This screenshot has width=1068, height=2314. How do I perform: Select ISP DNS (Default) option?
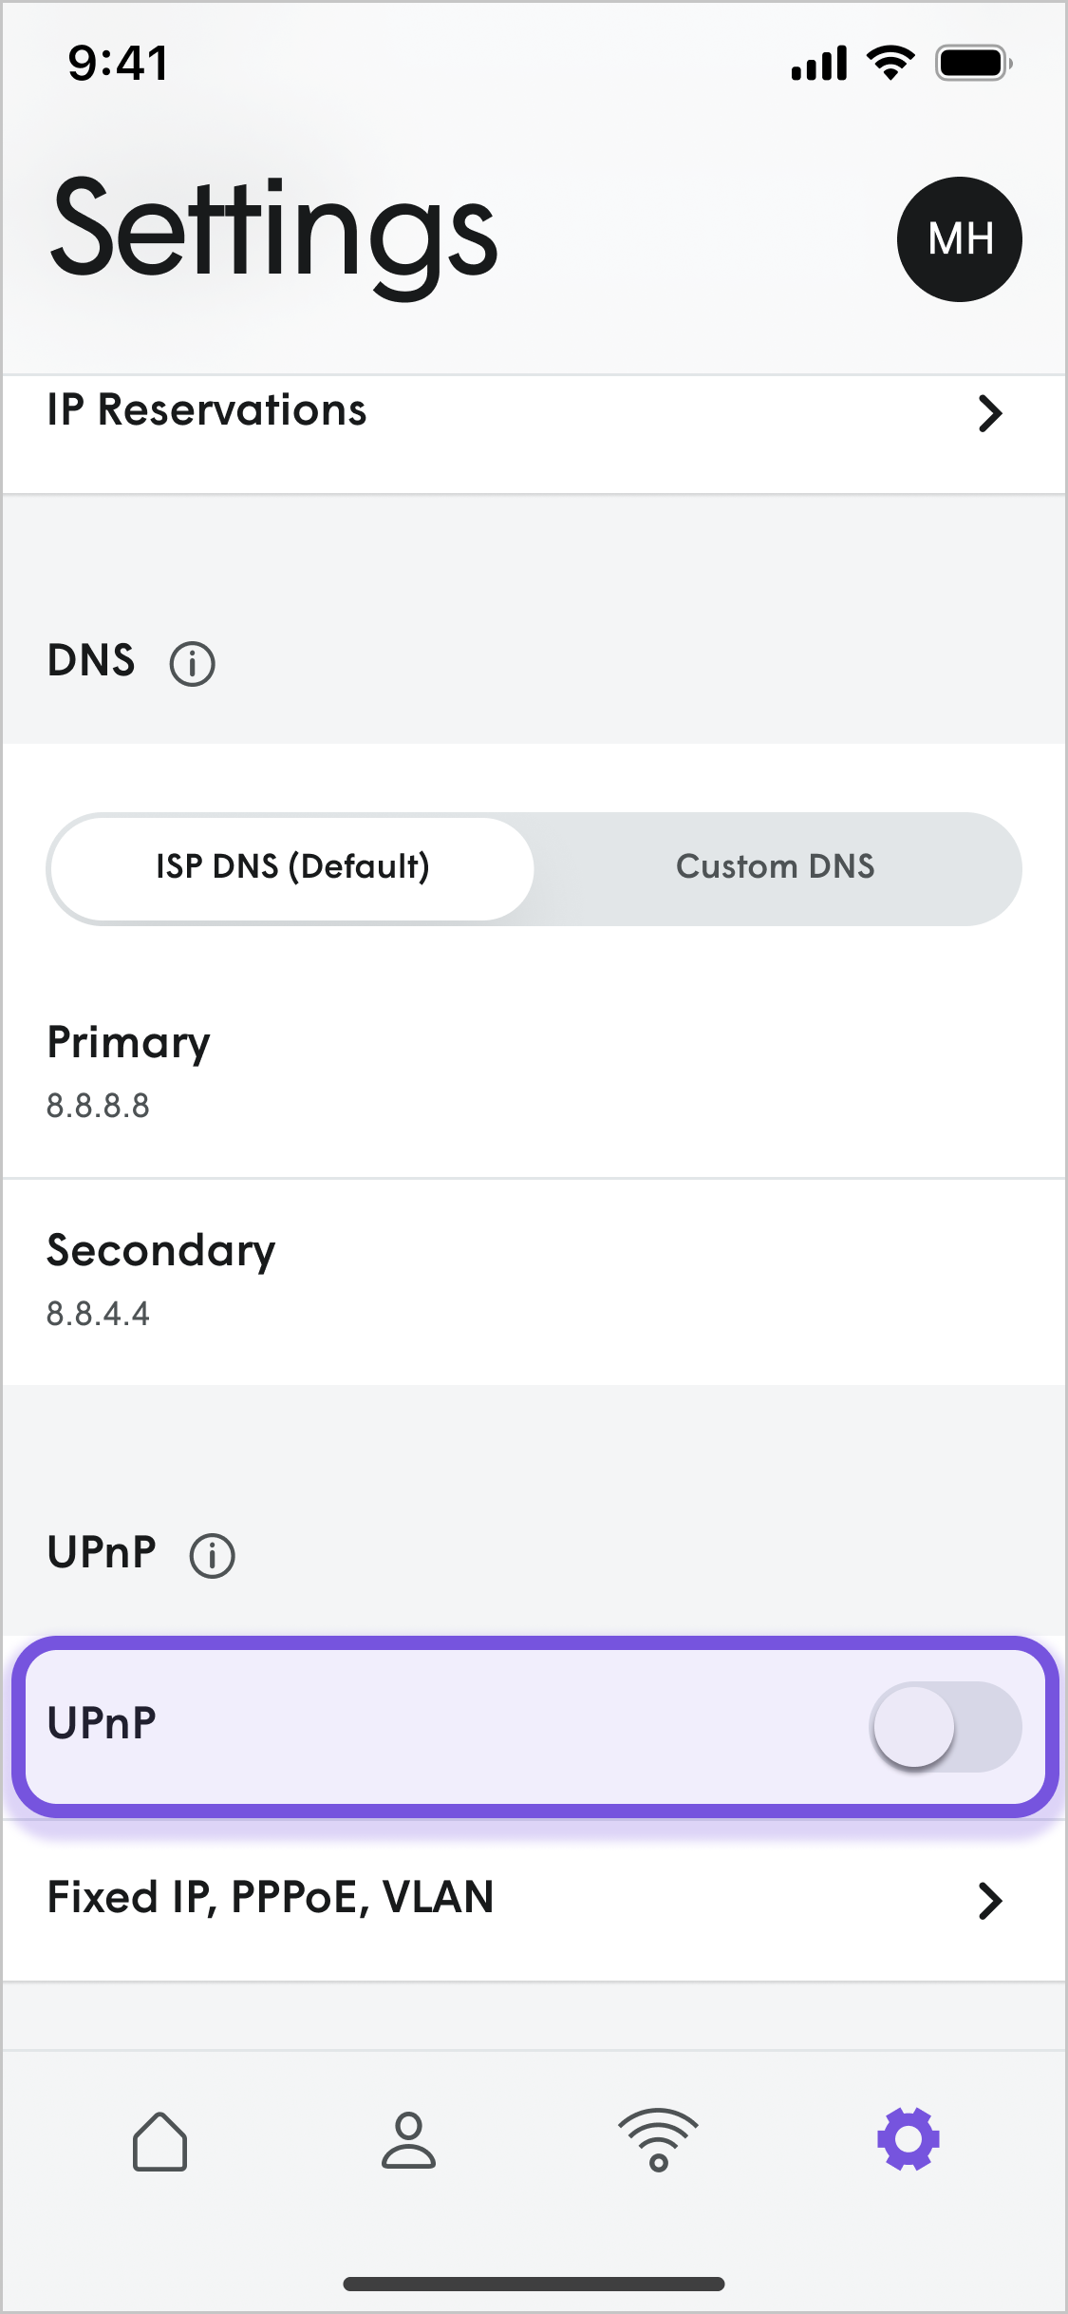tap(290, 866)
